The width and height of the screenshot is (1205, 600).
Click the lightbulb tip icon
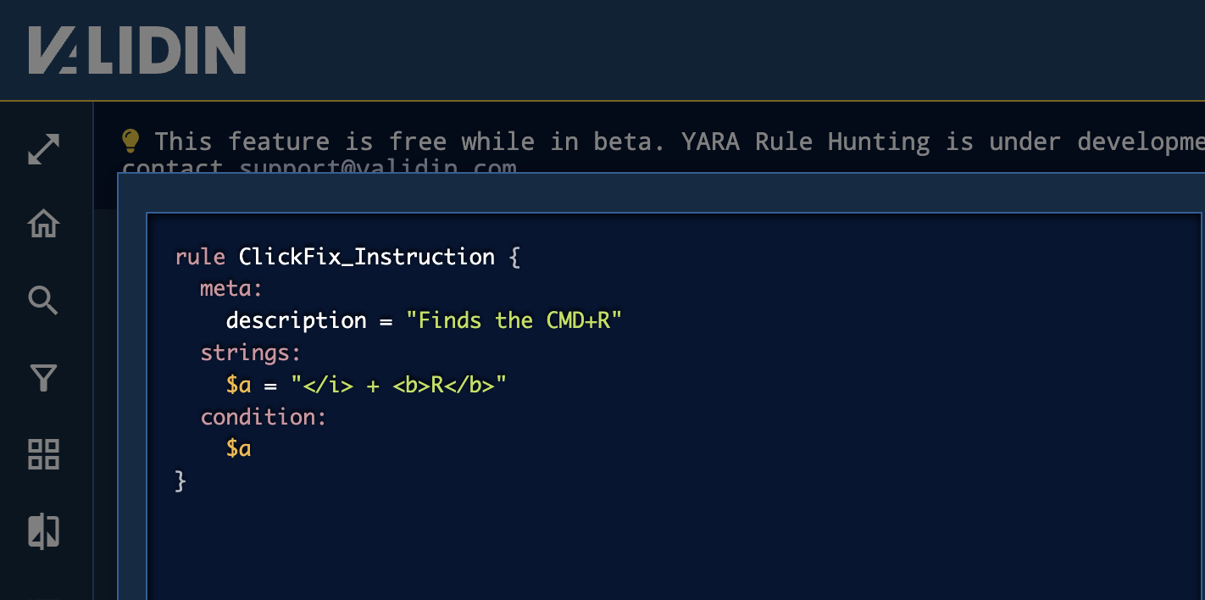(130, 141)
